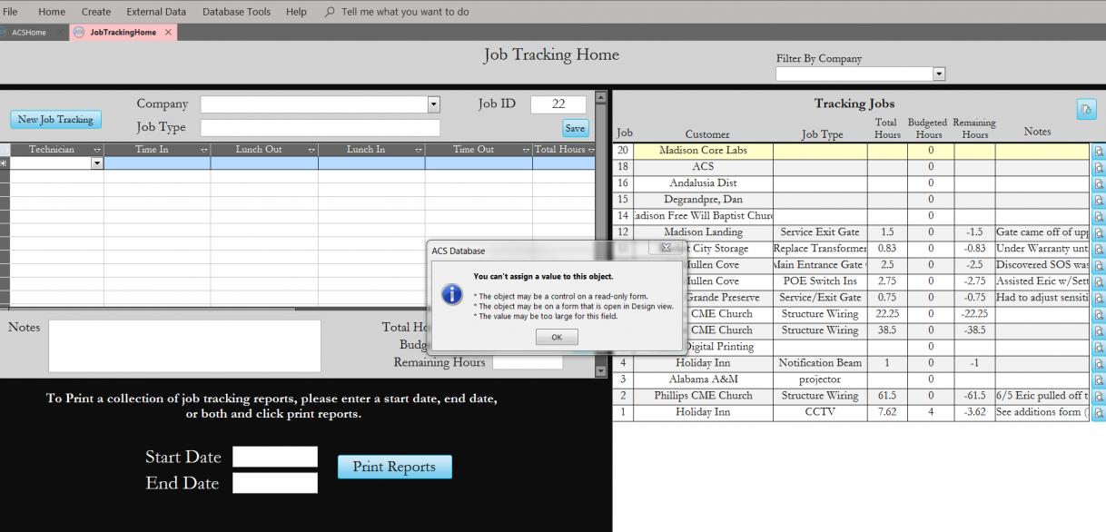Open Lunch Out column header filter arrow
1106x532 pixels.
tap(311, 150)
